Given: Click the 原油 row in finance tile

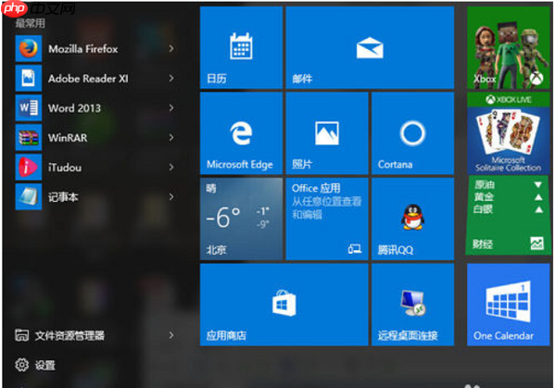Looking at the screenshot, I should (x=509, y=184).
